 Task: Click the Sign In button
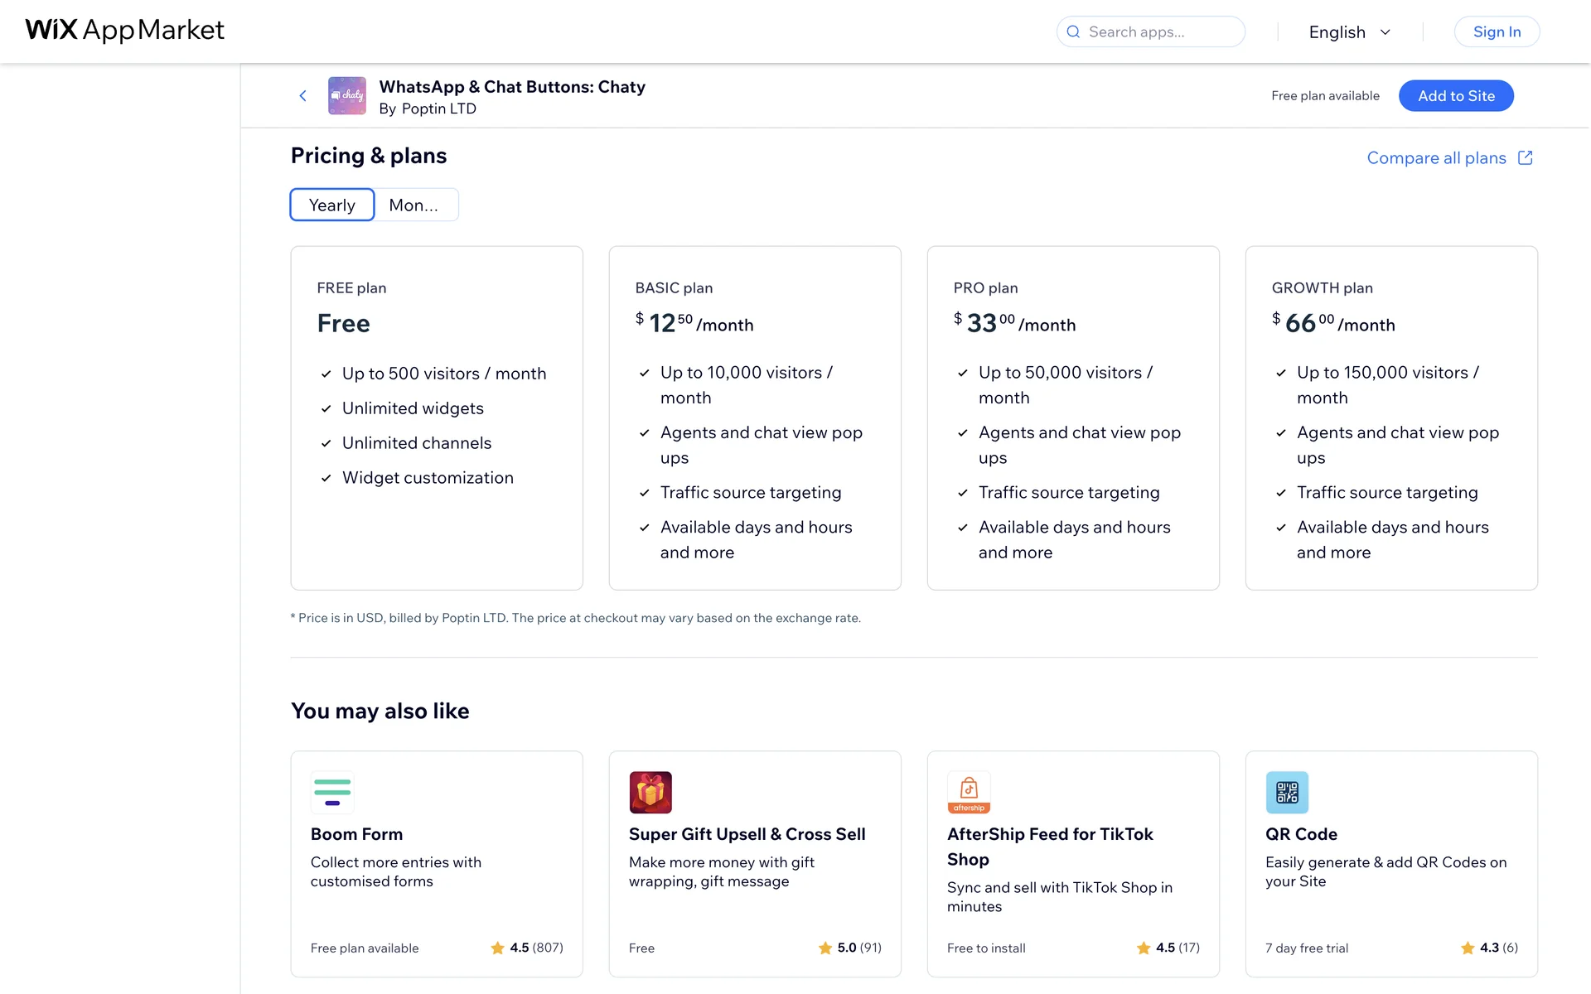point(1497,32)
